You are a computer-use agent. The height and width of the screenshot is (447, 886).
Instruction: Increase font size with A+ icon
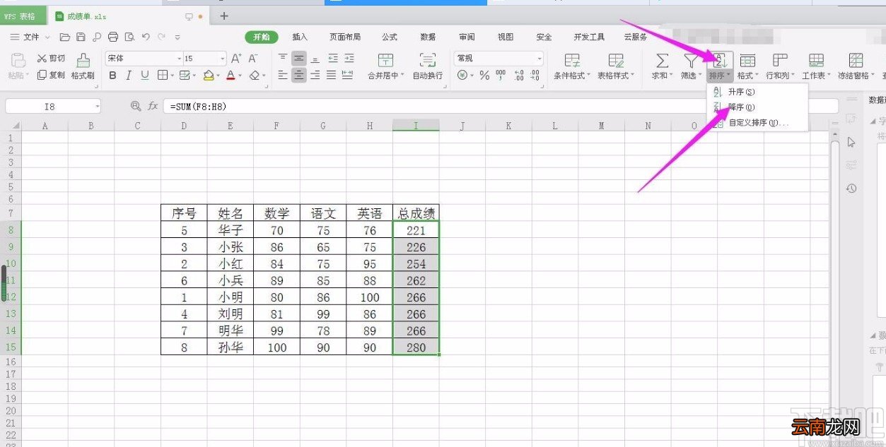(237, 59)
